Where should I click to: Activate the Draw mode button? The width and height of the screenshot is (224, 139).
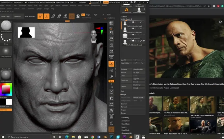pos(46,16)
